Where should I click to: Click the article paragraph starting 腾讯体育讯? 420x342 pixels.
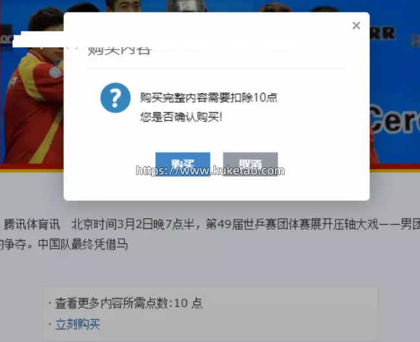(210, 234)
